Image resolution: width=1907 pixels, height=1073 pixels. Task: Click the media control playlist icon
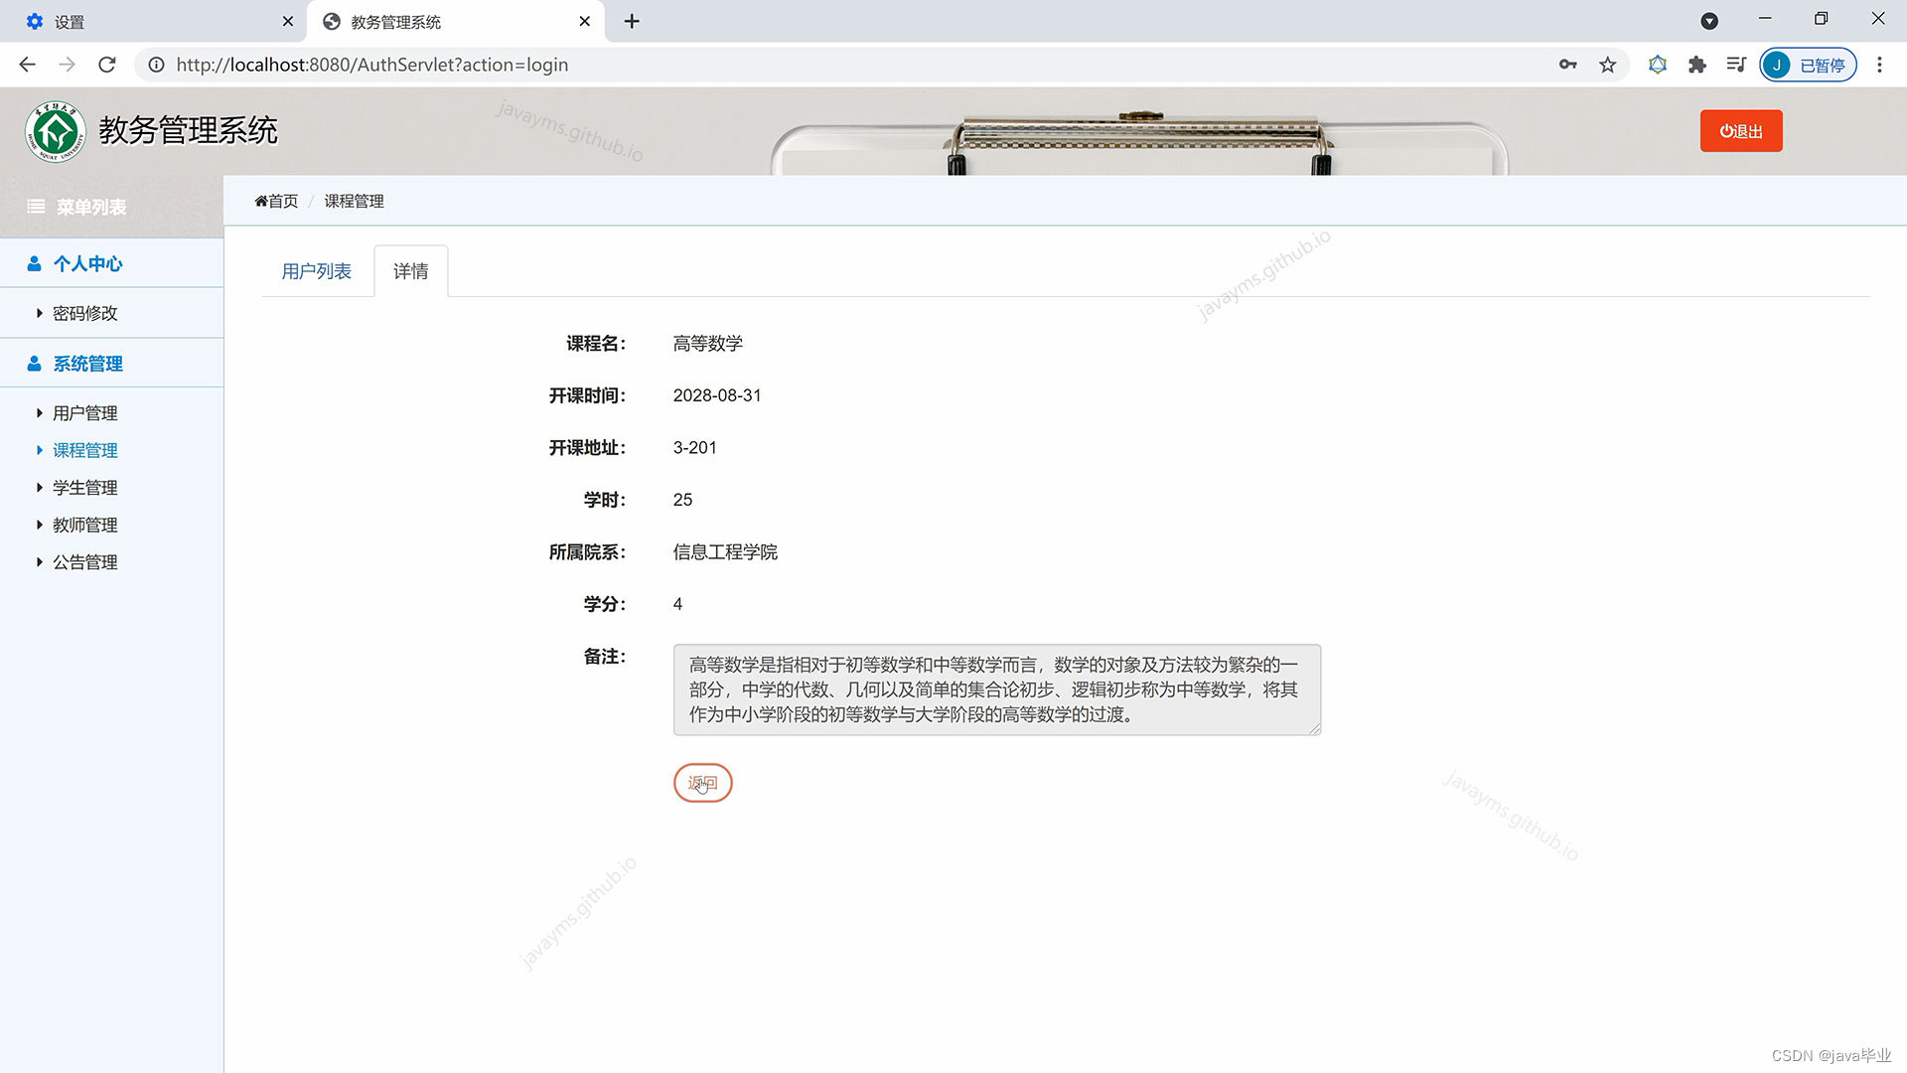[x=1735, y=65]
